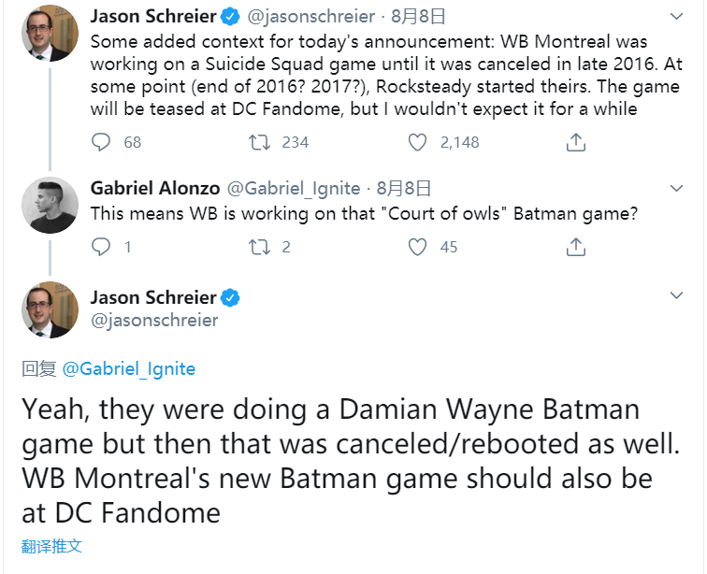The image size is (707, 574).
Task: Click Jason Schreier's avatar on the reply
Action: pyautogui.click(x=50, y=309)
